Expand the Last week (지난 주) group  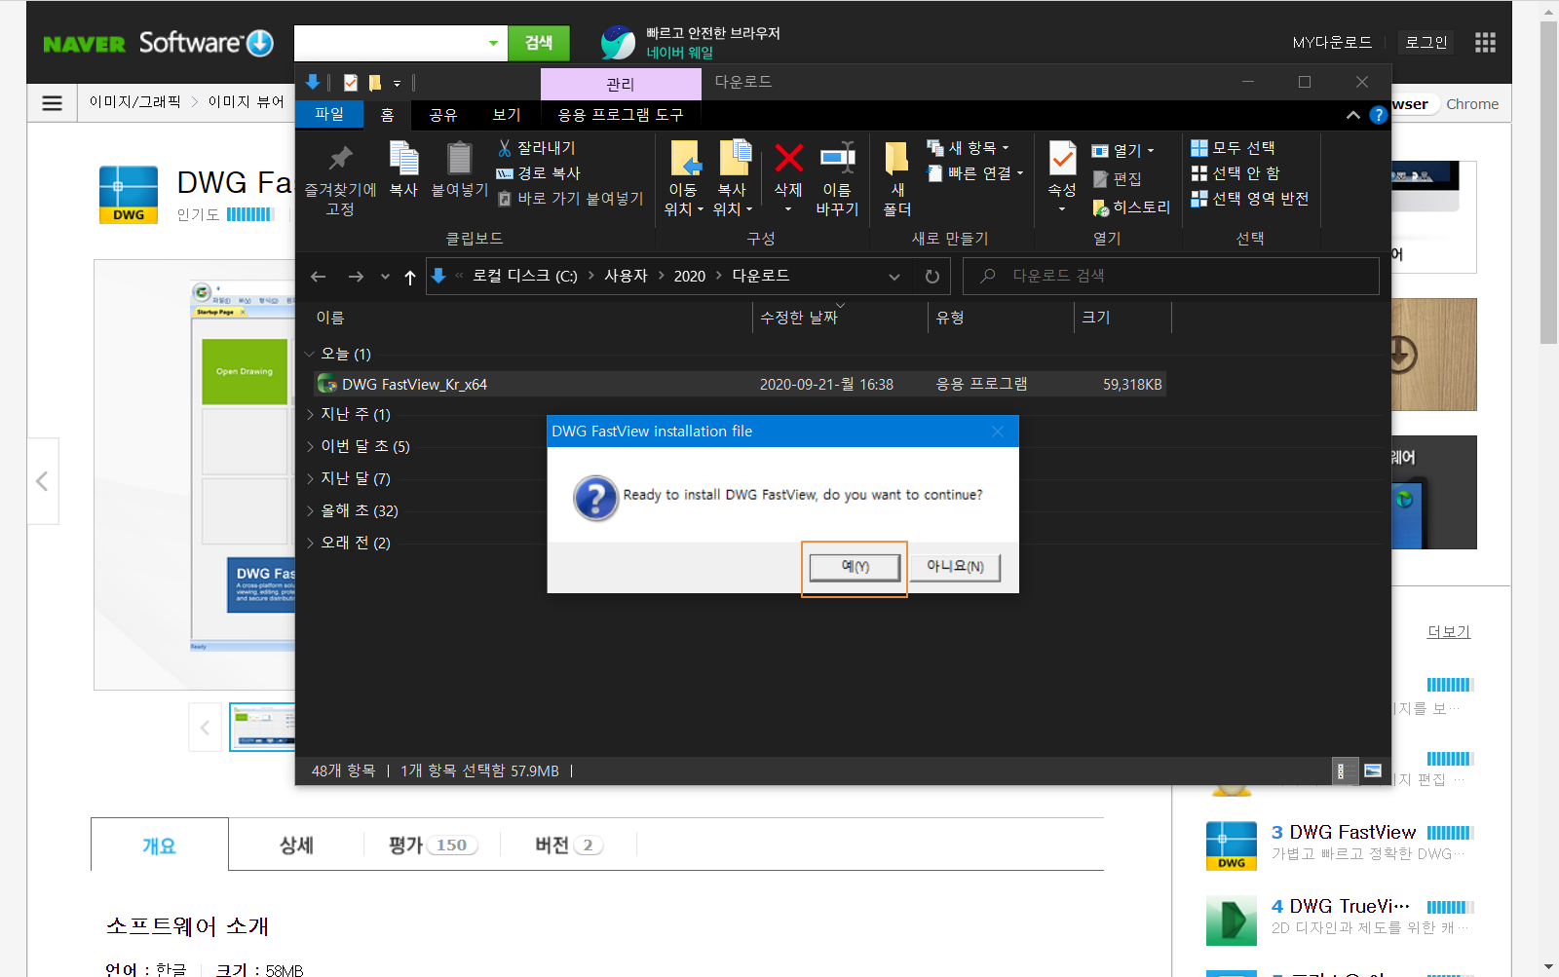(x=310, y=414)
